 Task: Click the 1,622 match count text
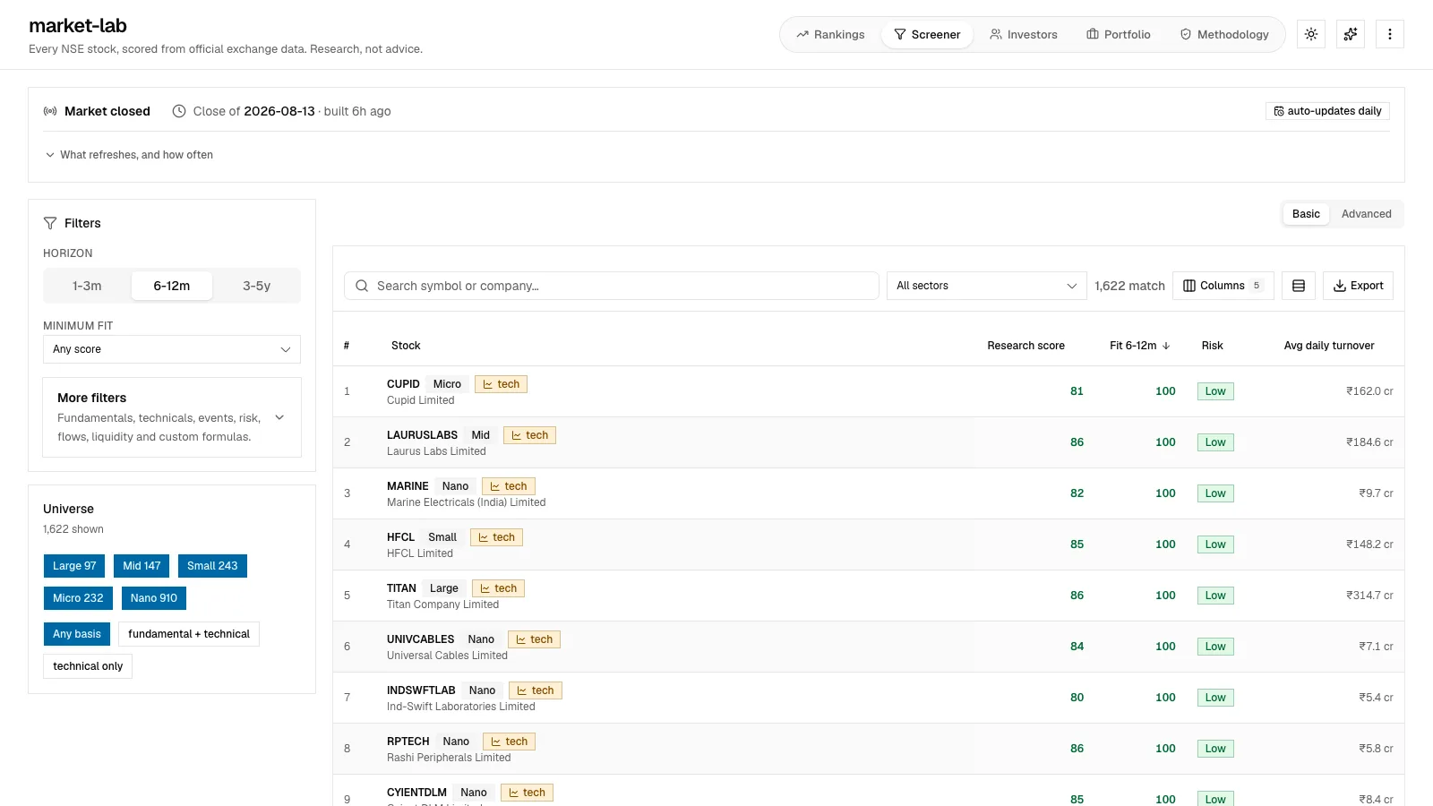[x=1129, y=286]
